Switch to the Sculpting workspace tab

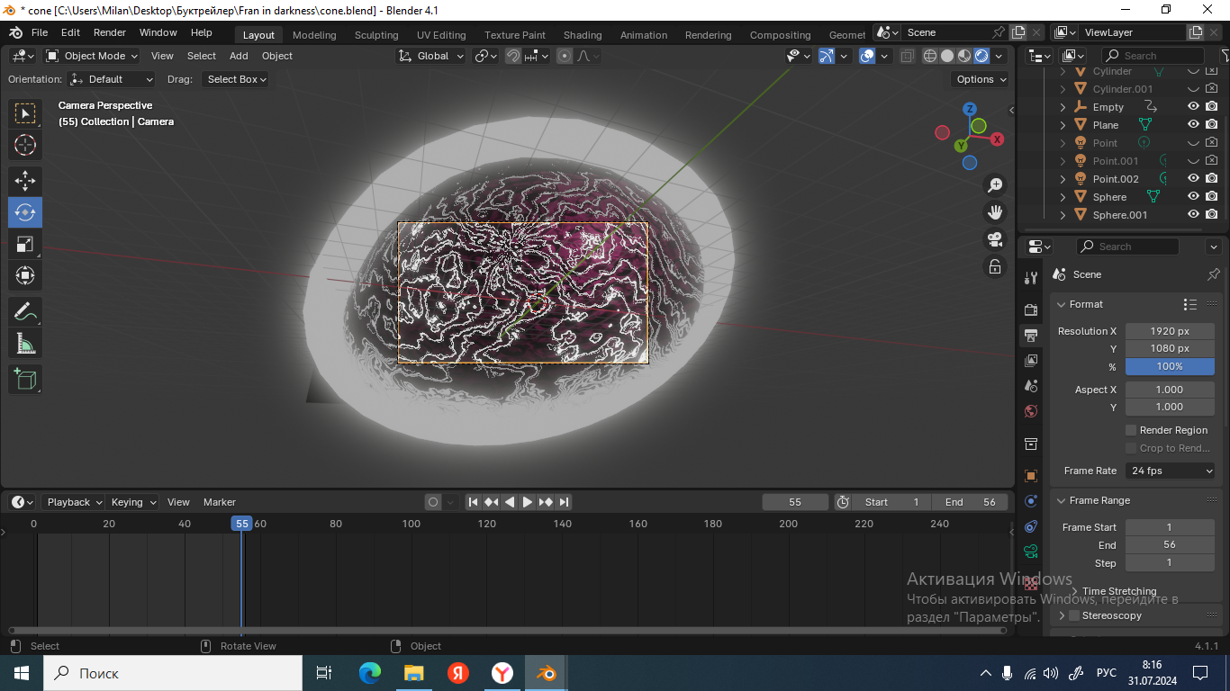(x=376, y=35)
